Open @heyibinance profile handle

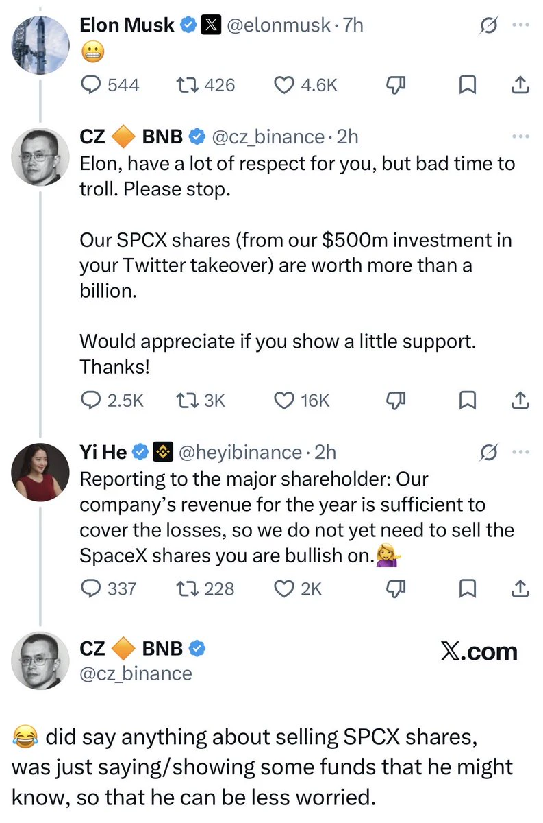(x=240, y=452)
